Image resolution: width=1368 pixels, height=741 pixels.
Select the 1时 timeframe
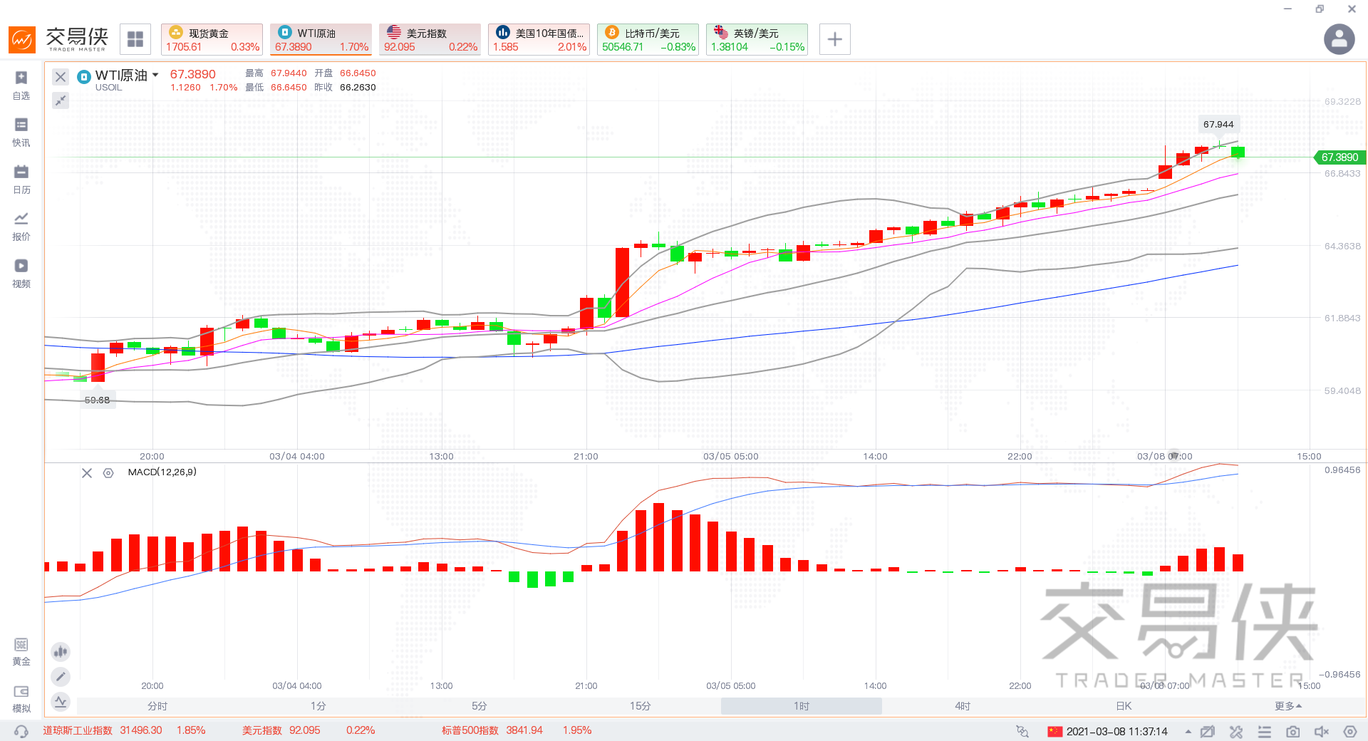802,706
